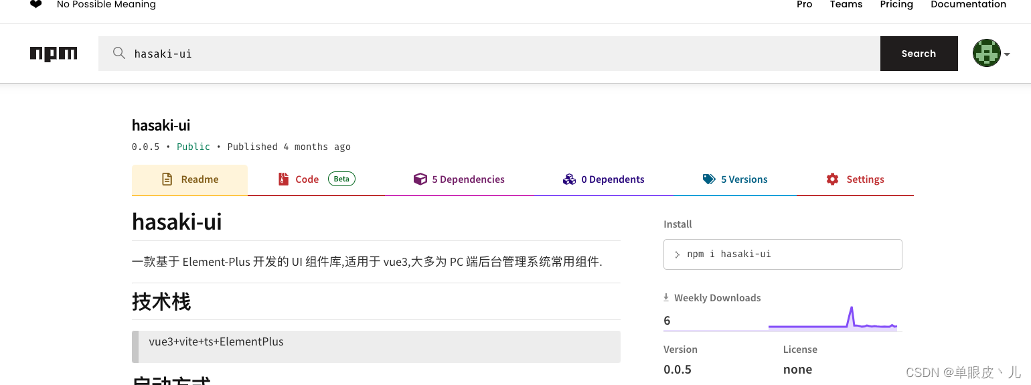Click the Dependents cubes icon
Image resolution: width=1031 pixels, height=385 pixels.
point(569,179)
